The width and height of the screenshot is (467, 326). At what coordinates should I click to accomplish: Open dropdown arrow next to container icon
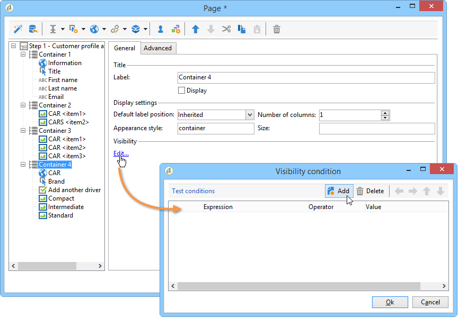(145, 29)
